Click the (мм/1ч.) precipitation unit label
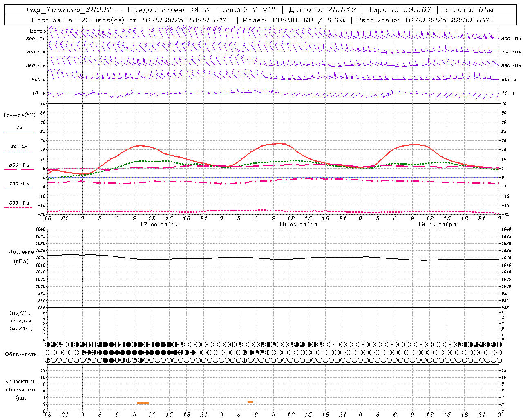This screenshot has height=418, width=523. click(x=21, y=329)
